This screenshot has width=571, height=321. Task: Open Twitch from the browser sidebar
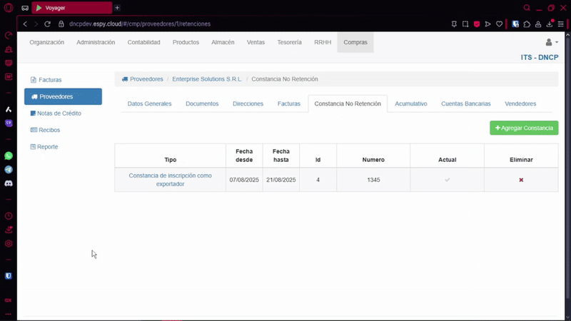(9, 123)
